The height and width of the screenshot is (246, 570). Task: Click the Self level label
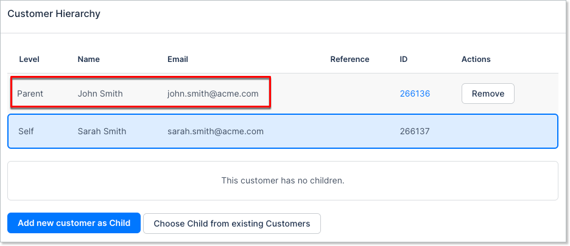[26, 131]
